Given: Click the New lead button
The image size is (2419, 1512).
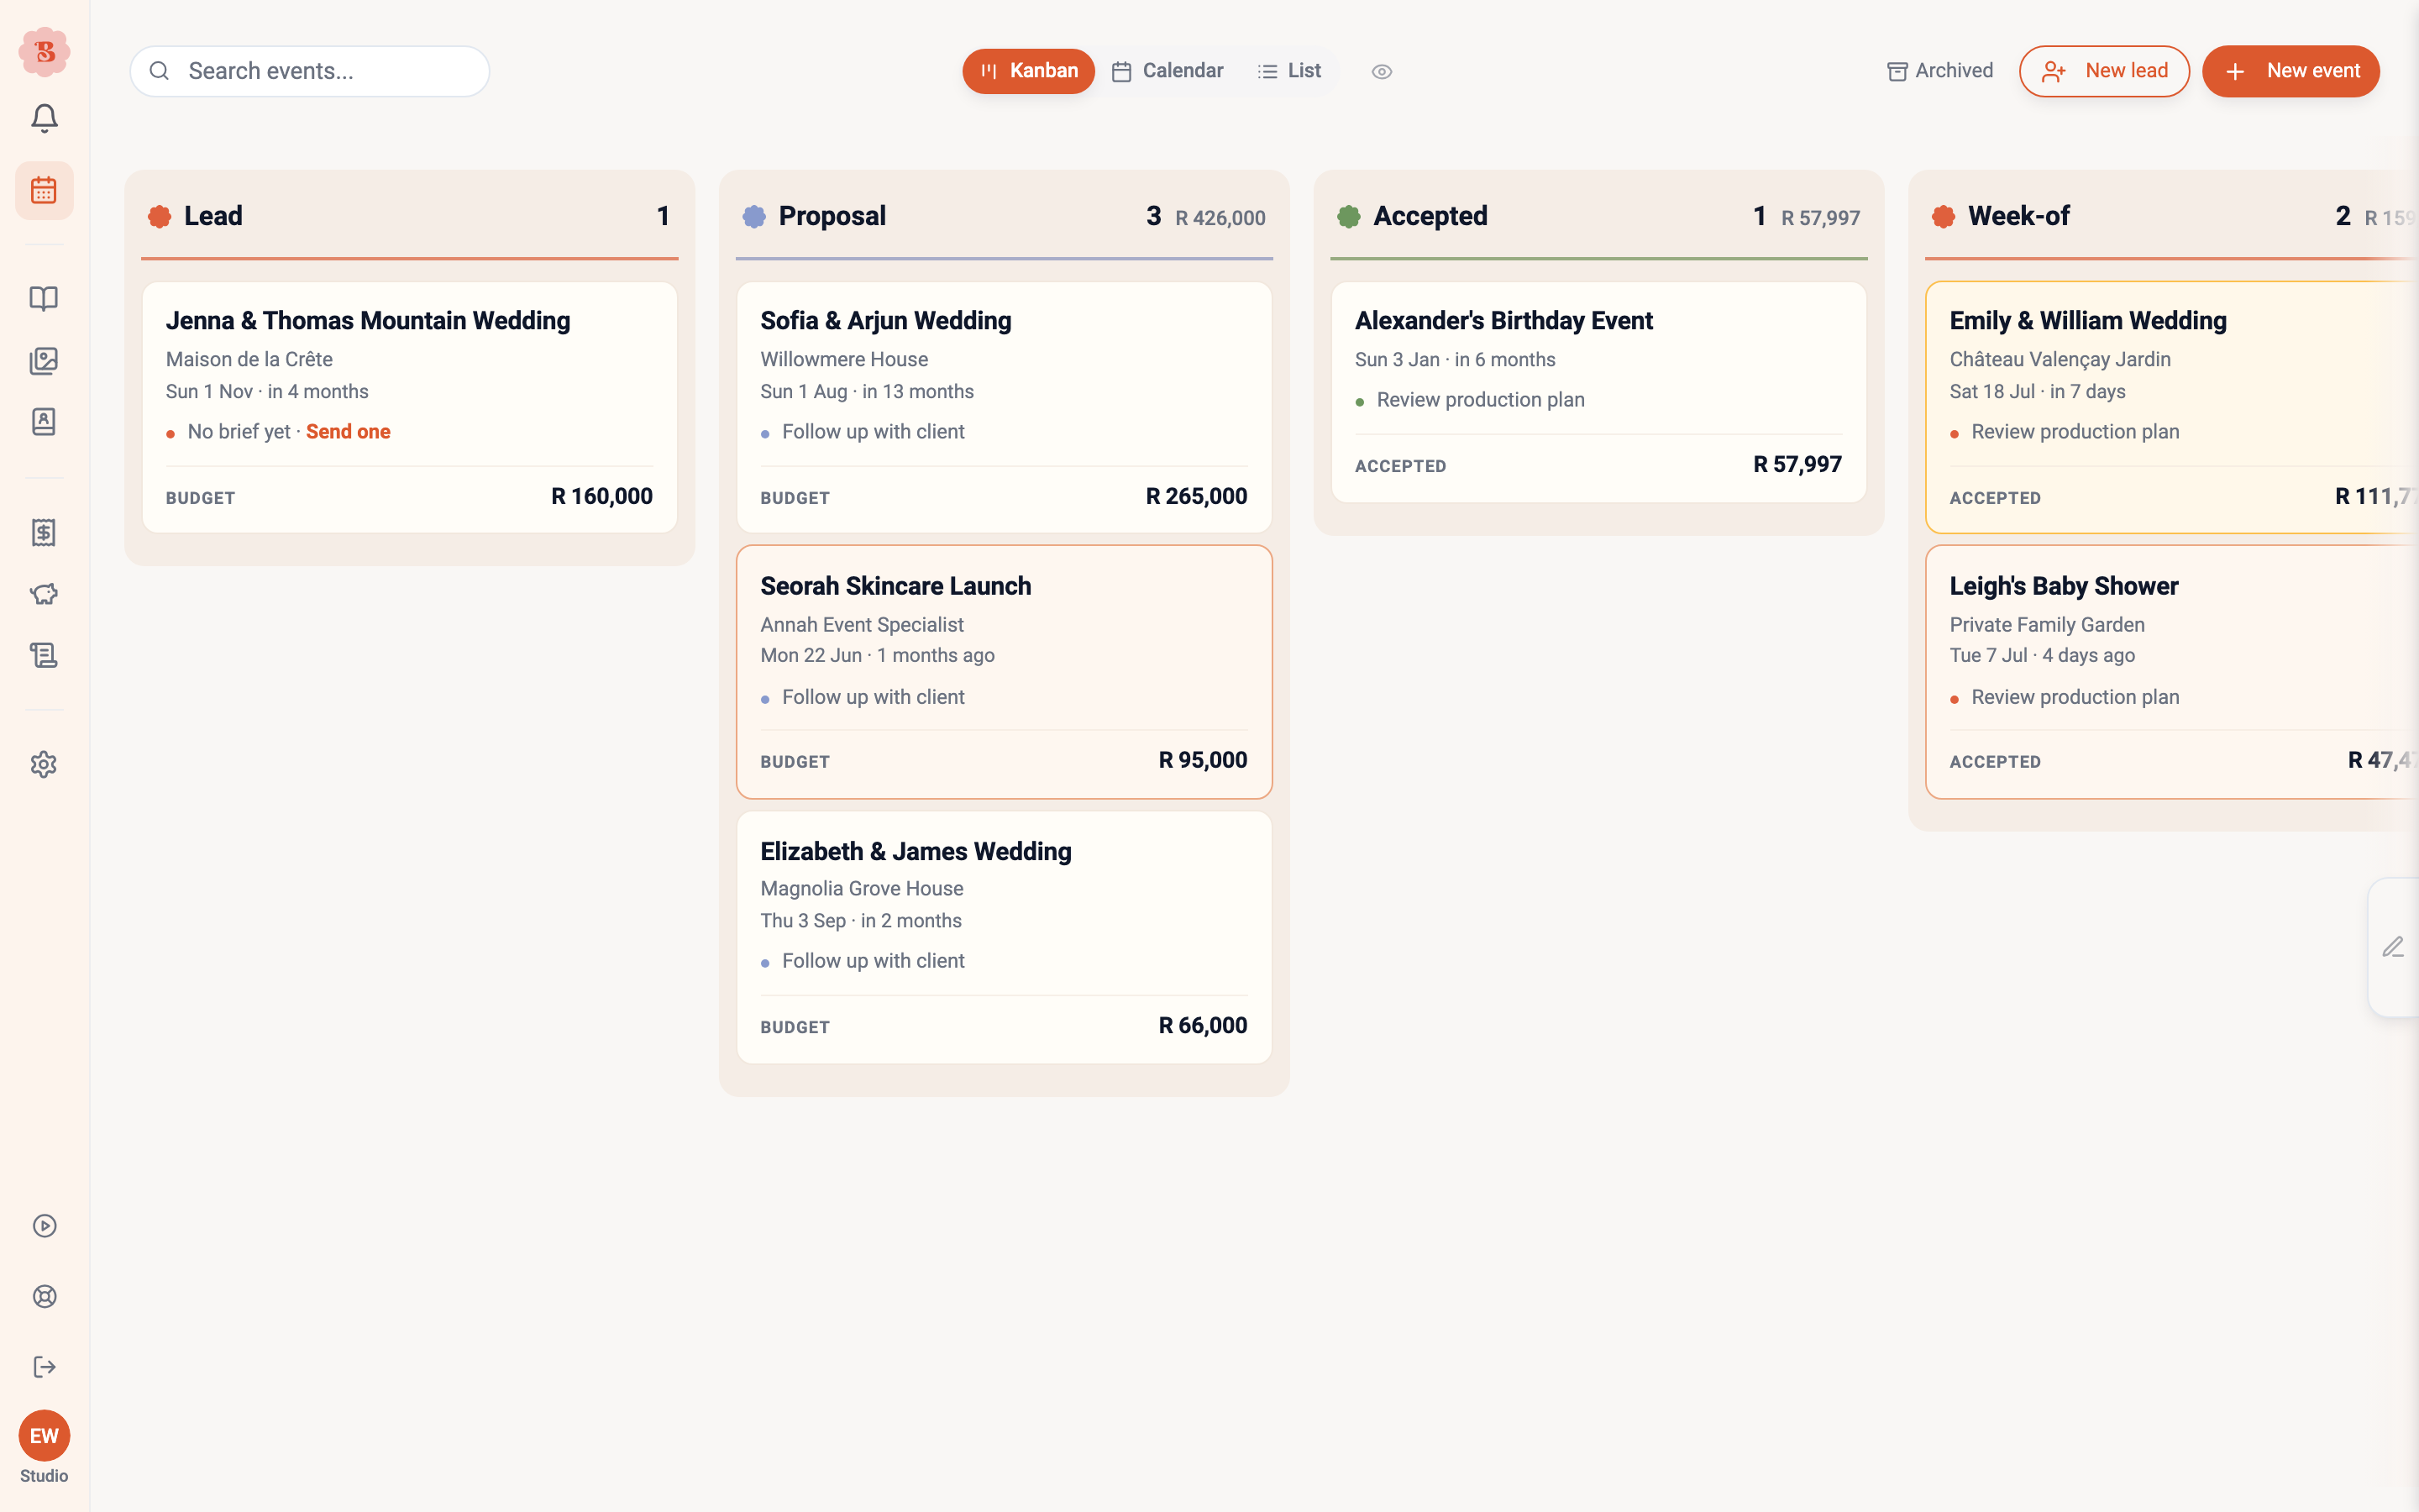Looking at the screenshot, I should point(2104,71).
